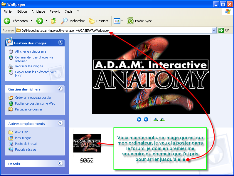
Task: Click the folder icon in address bar
Action: 18,31
